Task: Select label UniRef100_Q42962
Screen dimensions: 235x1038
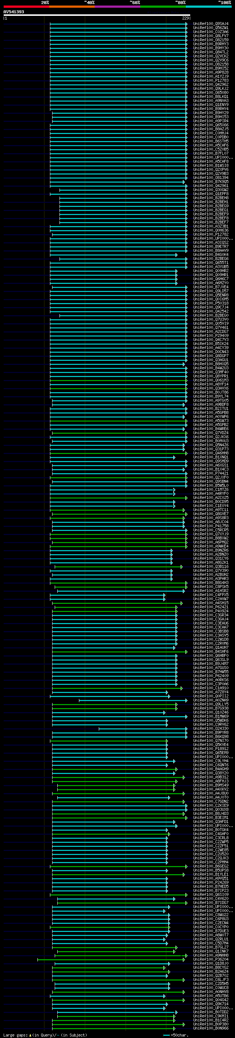Action: tap(210, 85)
